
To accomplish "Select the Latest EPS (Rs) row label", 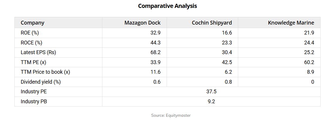I will click(38, 53).
